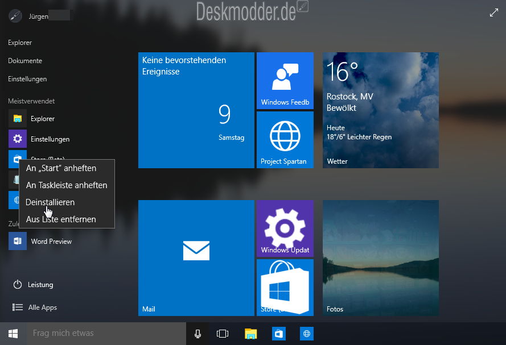Click the Word Preview label

51,242
